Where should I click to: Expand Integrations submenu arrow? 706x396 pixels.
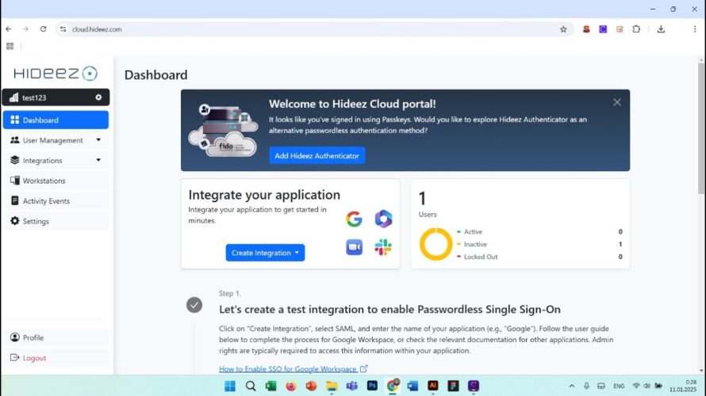click(x=98, y=161)
